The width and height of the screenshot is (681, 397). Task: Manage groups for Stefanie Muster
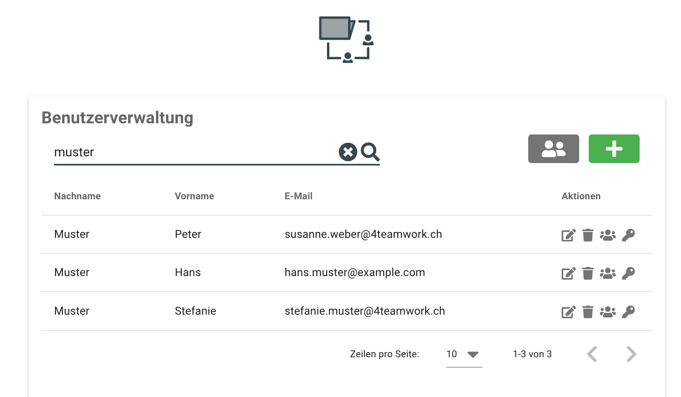coord(607,312)
